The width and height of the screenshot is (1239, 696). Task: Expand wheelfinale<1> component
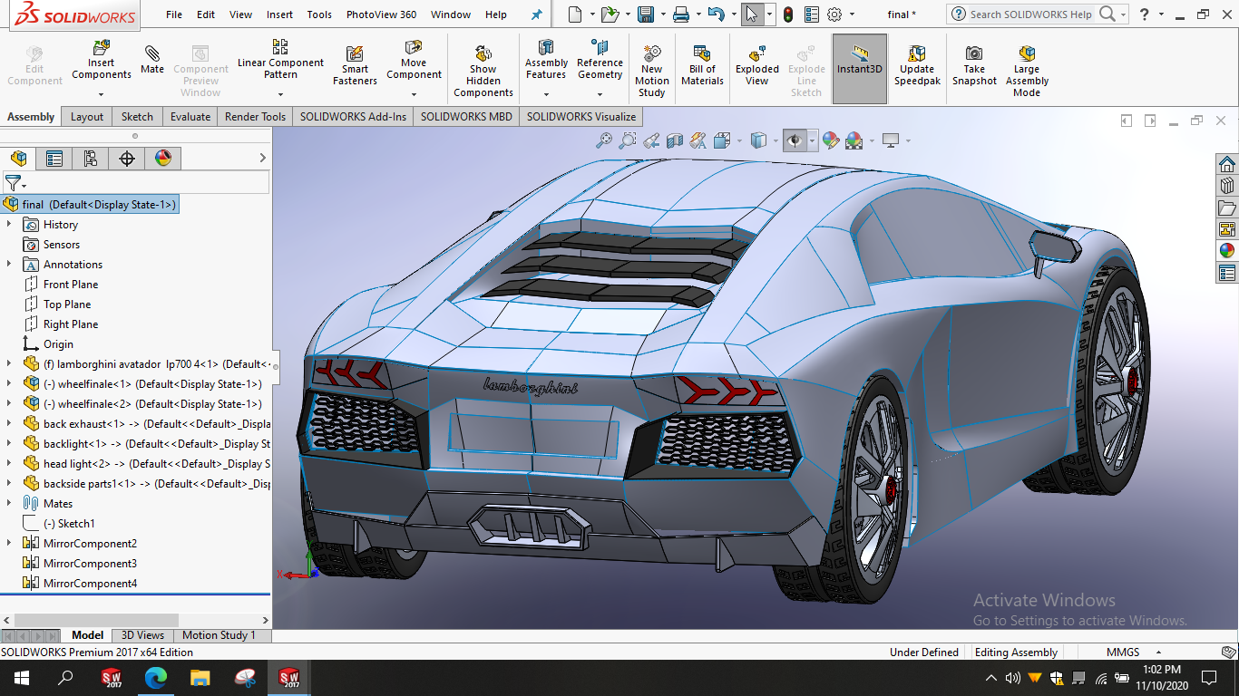click(x=9, y=383)
